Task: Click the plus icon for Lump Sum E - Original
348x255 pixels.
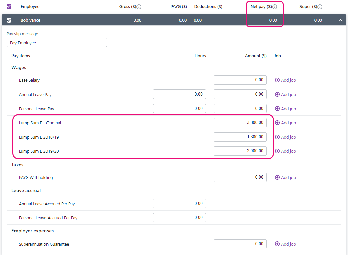Action: (x=277, y=123)
